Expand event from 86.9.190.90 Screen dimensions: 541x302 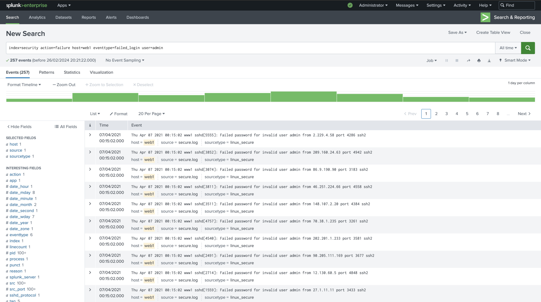(90, 169)
